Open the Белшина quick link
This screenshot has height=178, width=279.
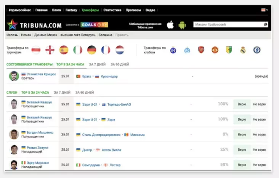click(105, 35)
